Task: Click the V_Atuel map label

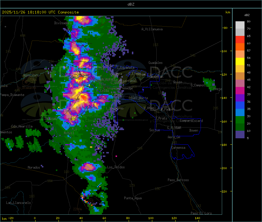Action: 150,108
